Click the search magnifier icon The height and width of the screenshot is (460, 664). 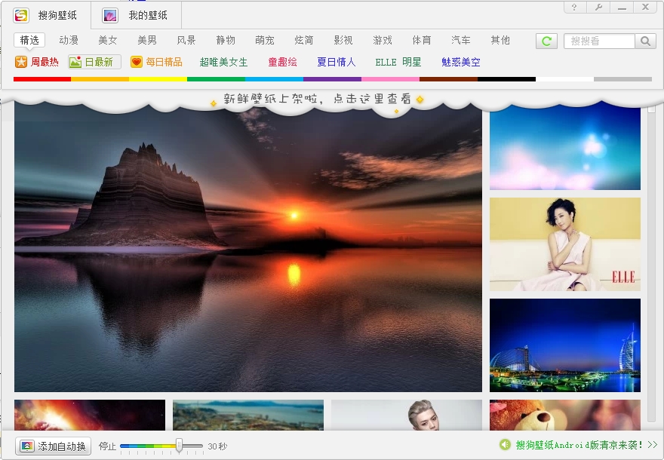click(645, 41)
